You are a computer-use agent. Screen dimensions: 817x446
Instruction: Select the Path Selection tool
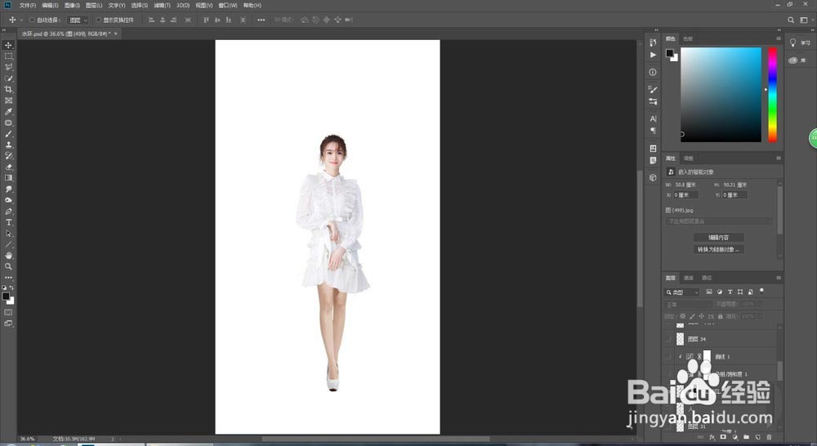(x=8, y=234)
